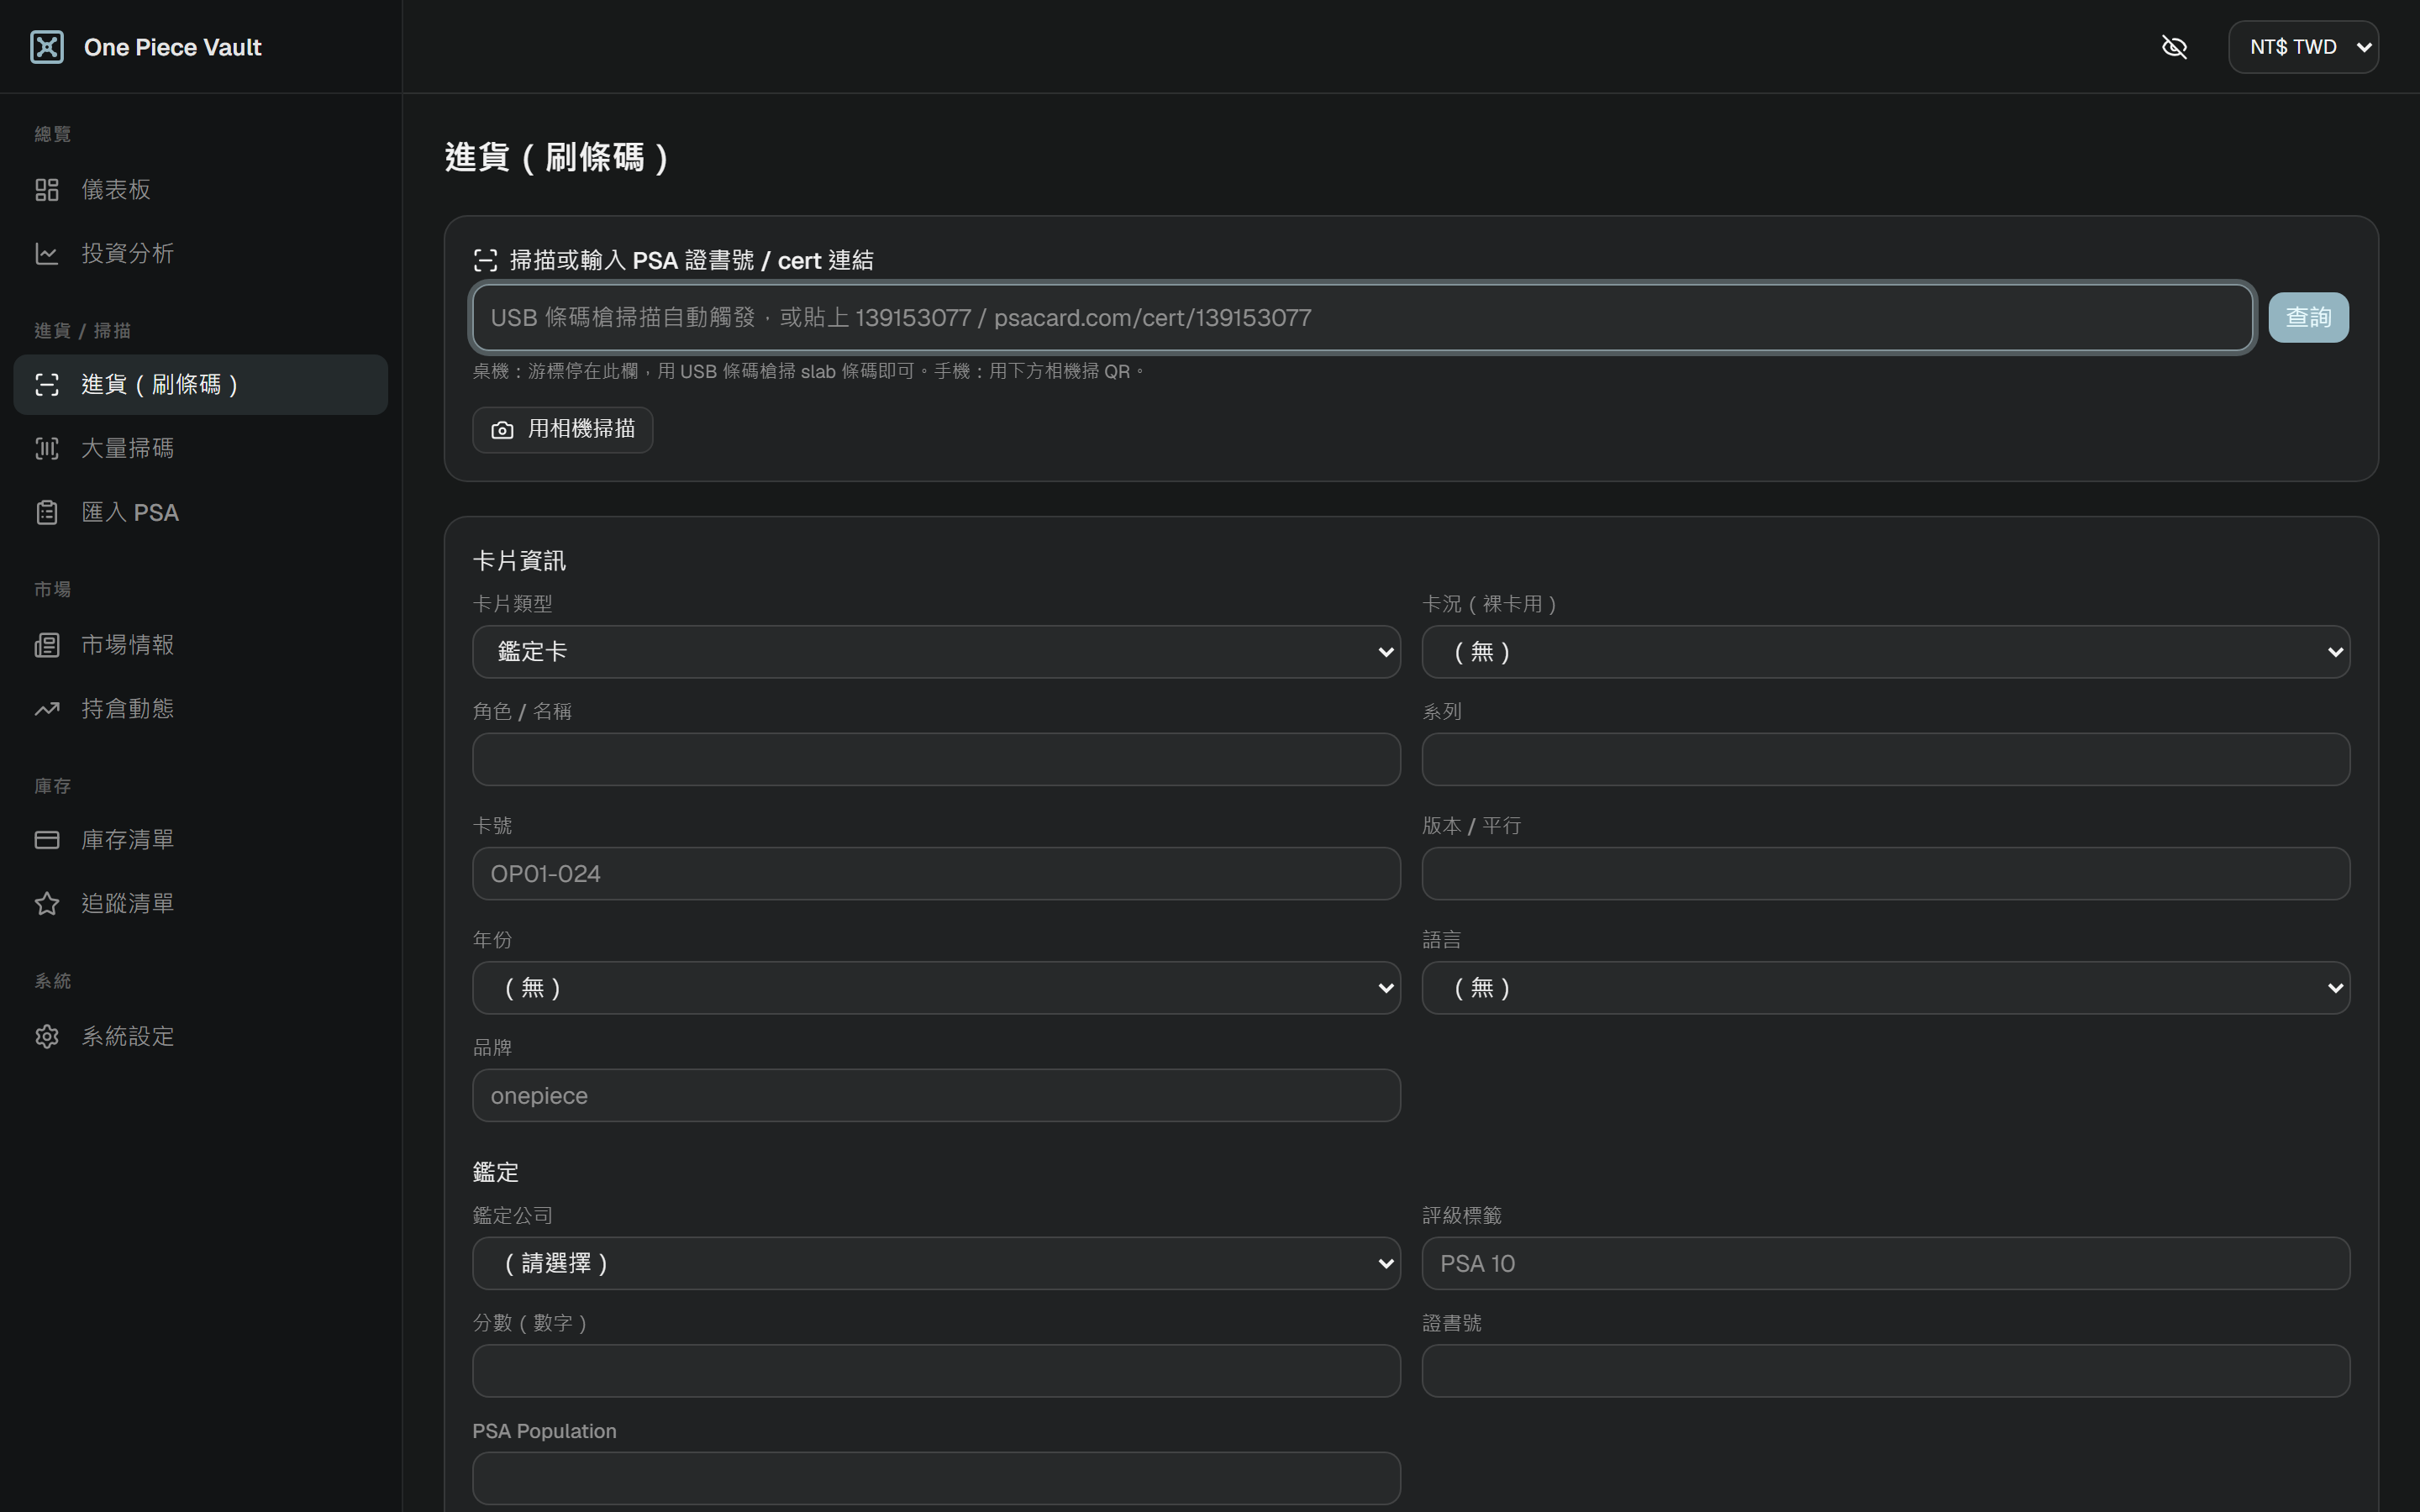Click the 投資分析 chart icon

pyautogui.click(x=47, y=254)
